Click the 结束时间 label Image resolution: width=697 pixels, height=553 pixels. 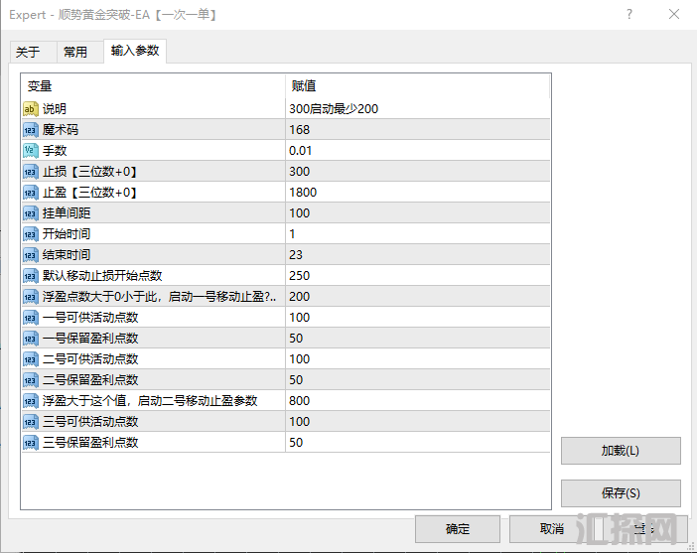coord(67,255)
